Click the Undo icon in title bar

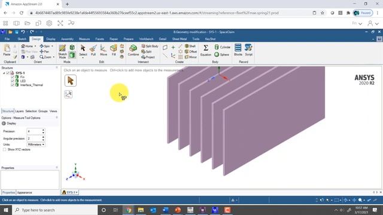(x=23, y=32)
